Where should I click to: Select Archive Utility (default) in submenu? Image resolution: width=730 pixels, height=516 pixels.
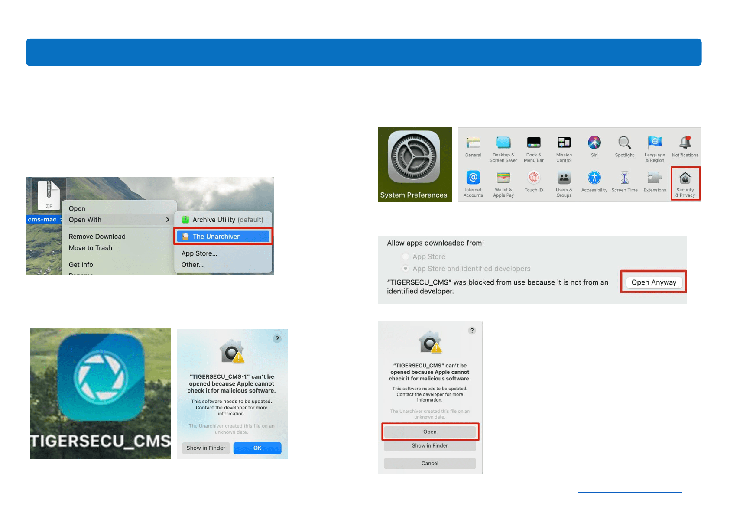223,220
